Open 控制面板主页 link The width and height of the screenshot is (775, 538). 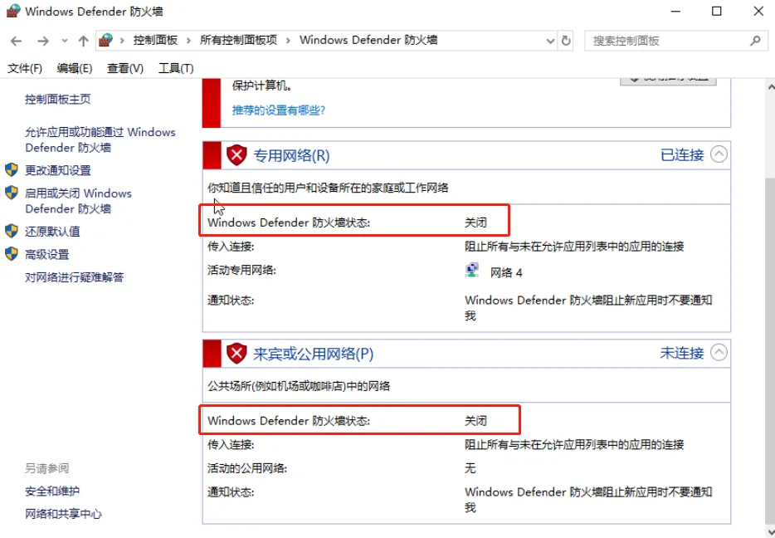58,100
